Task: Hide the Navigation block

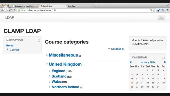Action: (39, 41)
